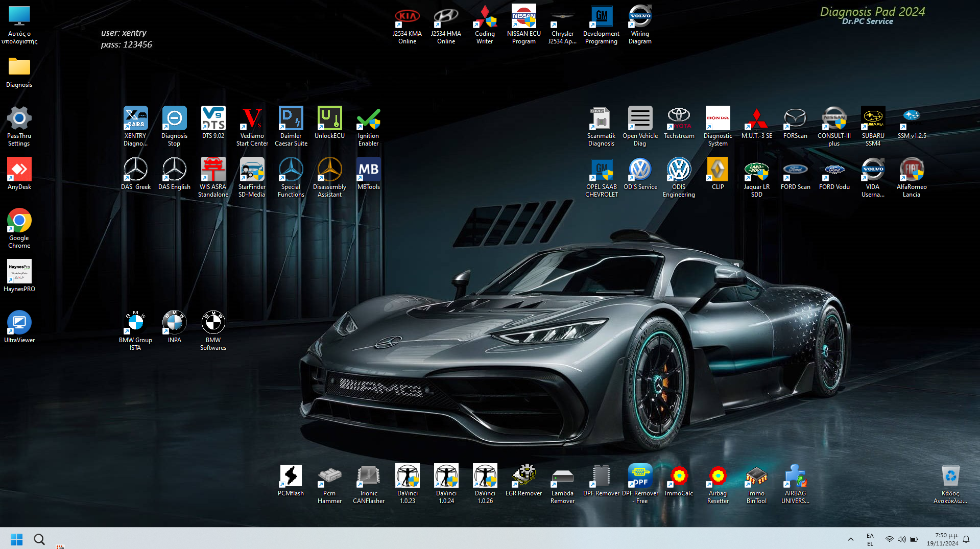Select the DAS English icon
The width and height of the screenshot is (980, 549).
174,174
